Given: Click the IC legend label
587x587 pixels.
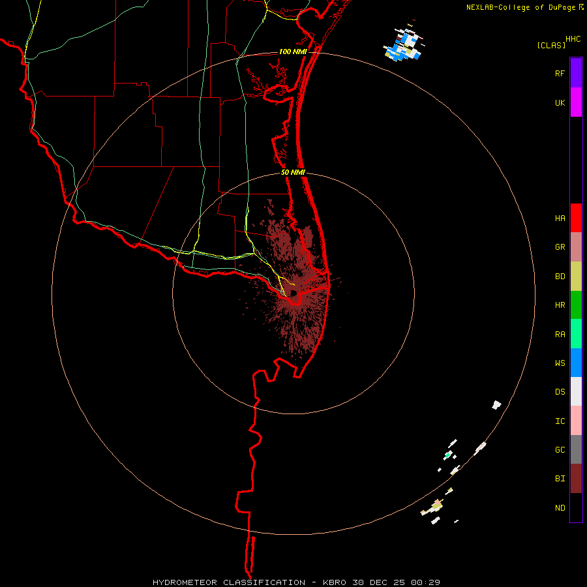Looking at the screenshot, I should point(560,421).
